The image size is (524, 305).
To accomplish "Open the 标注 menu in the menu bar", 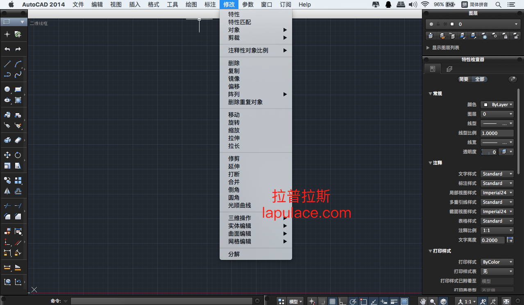I will tap(210, 5).
